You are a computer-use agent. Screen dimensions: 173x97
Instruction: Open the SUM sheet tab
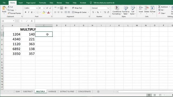(18, 92)
